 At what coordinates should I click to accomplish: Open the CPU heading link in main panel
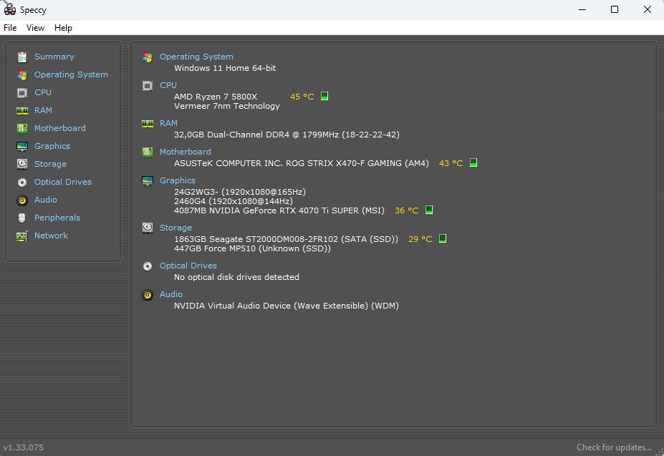tap(168, 85)
